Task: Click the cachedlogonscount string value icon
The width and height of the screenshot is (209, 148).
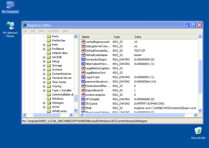Action: (x=83, y=42)
